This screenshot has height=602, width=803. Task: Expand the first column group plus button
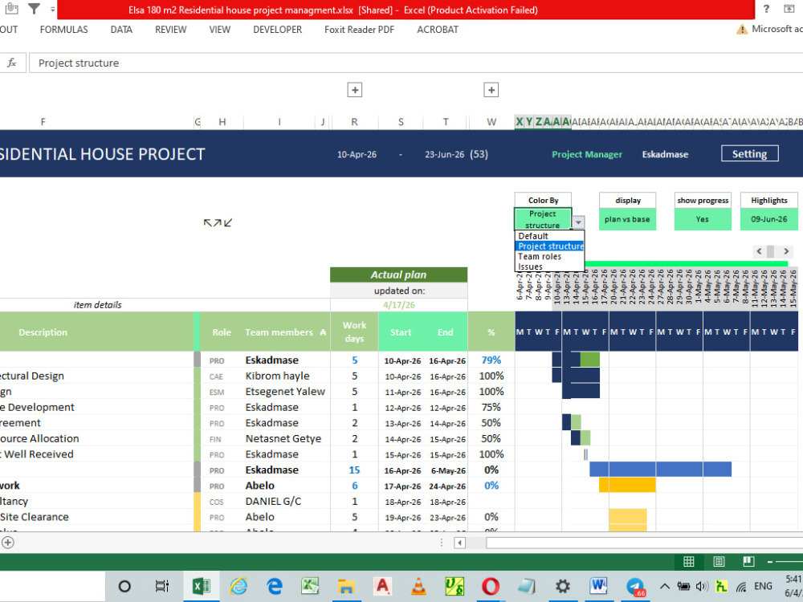[354, 90]
